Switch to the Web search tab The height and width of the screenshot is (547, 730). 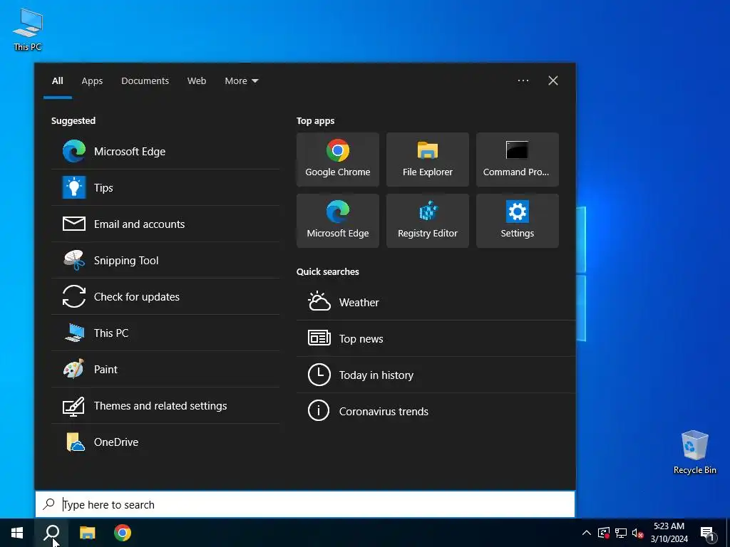coord(197,80)
